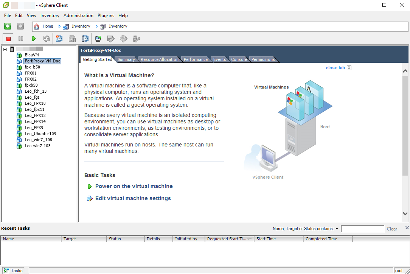Power on the VM with the green play icon
The width and height of the screenshot is (410, 274).
(134, 186)
